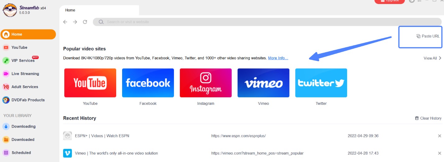Click the red Upgrade button
The height and width of the screenshot is (162, 444).
[390, 1]
